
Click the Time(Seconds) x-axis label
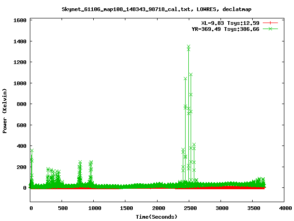(x=157, y=216)
